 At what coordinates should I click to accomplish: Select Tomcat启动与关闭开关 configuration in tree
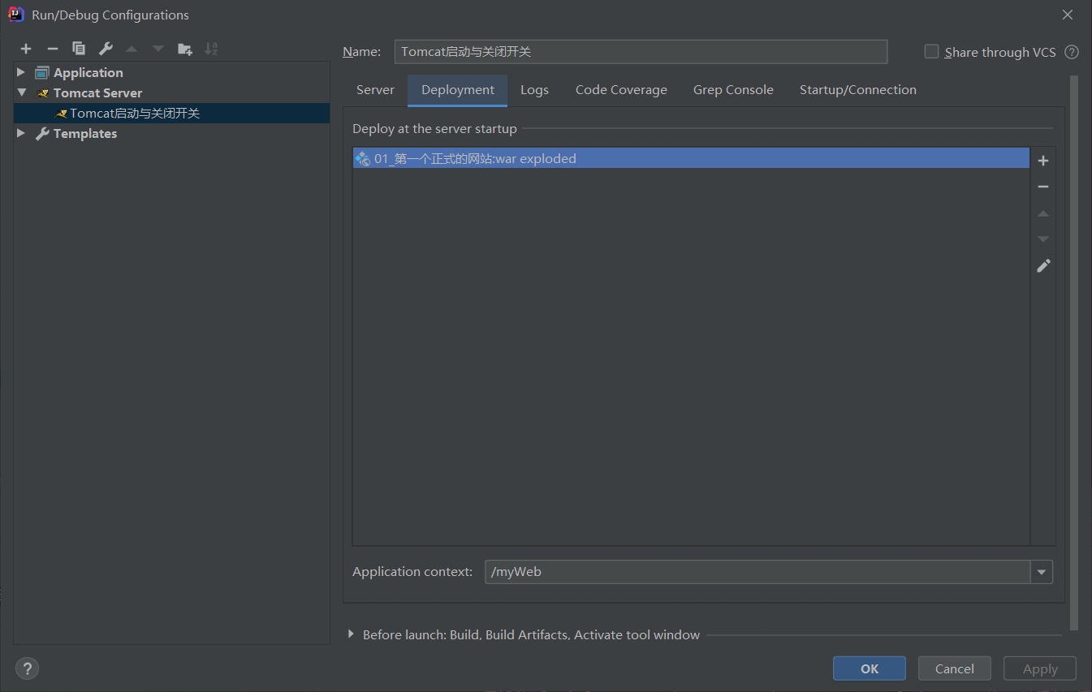[x=171, y=114]
